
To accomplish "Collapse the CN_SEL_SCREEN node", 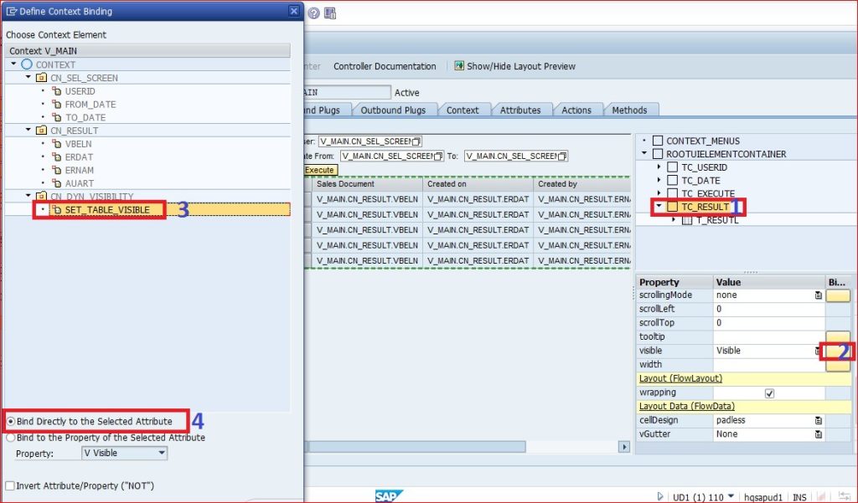I will (28, 77).
